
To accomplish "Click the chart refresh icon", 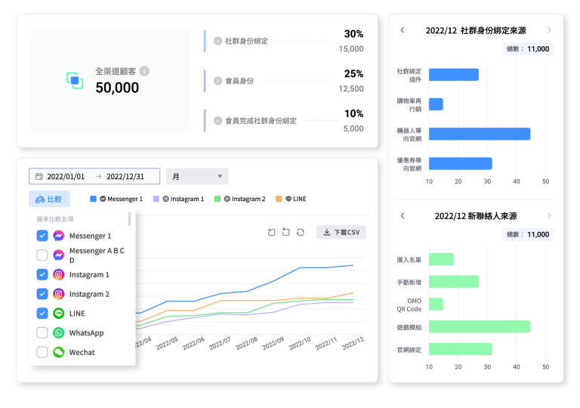I will (x=300, y=232).
